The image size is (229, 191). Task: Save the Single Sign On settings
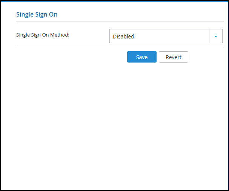142,57
